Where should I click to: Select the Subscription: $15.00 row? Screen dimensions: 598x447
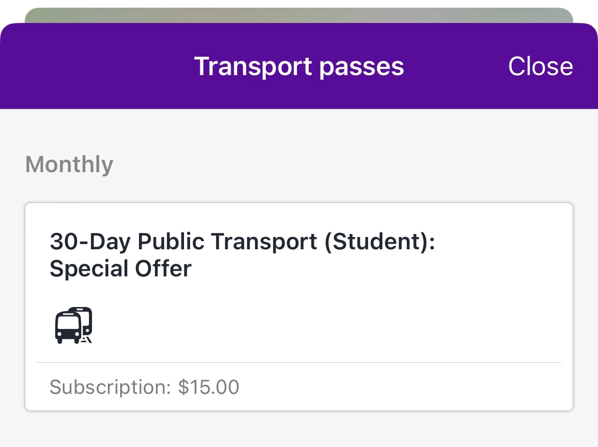(299, 387)
